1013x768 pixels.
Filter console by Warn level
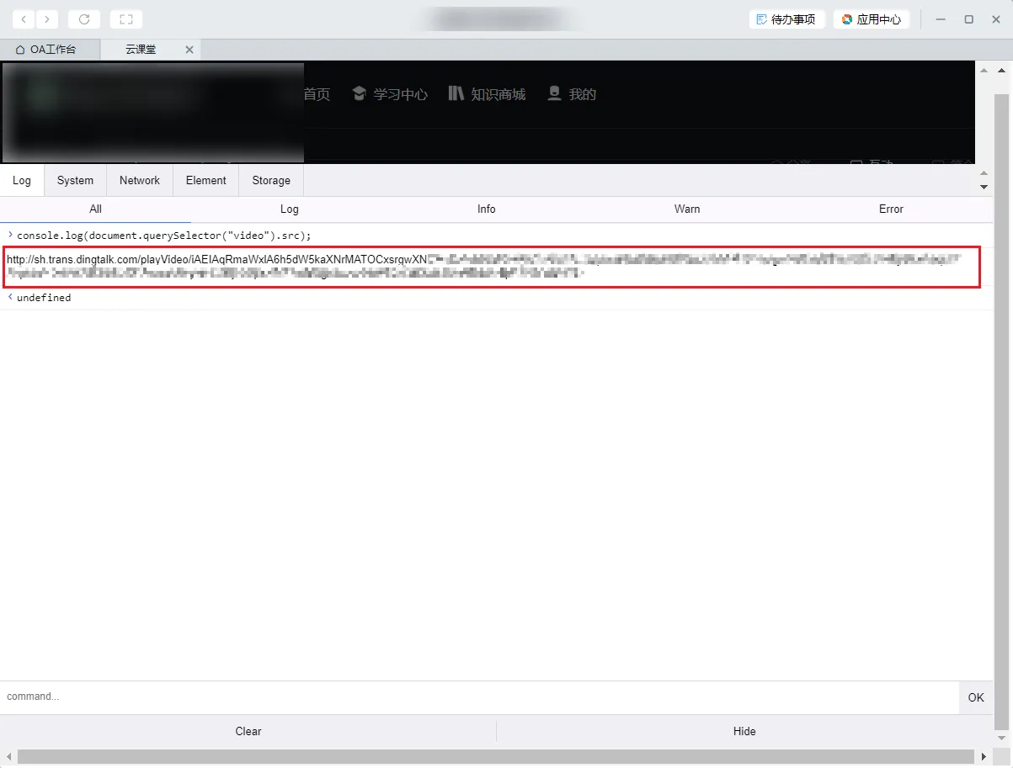pos(687,209)
